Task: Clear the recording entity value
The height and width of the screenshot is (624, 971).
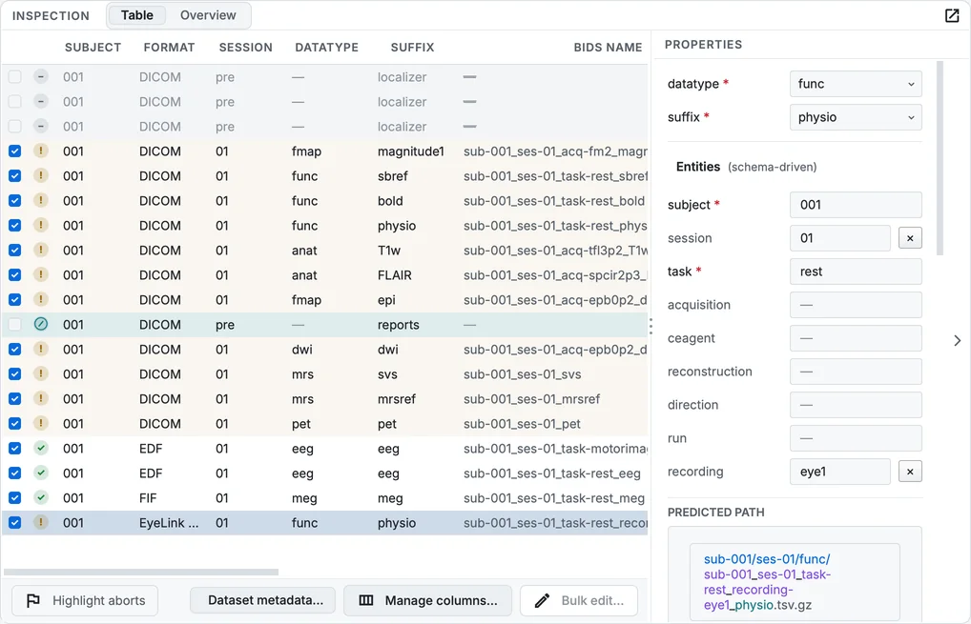Action: pos(910,472)
